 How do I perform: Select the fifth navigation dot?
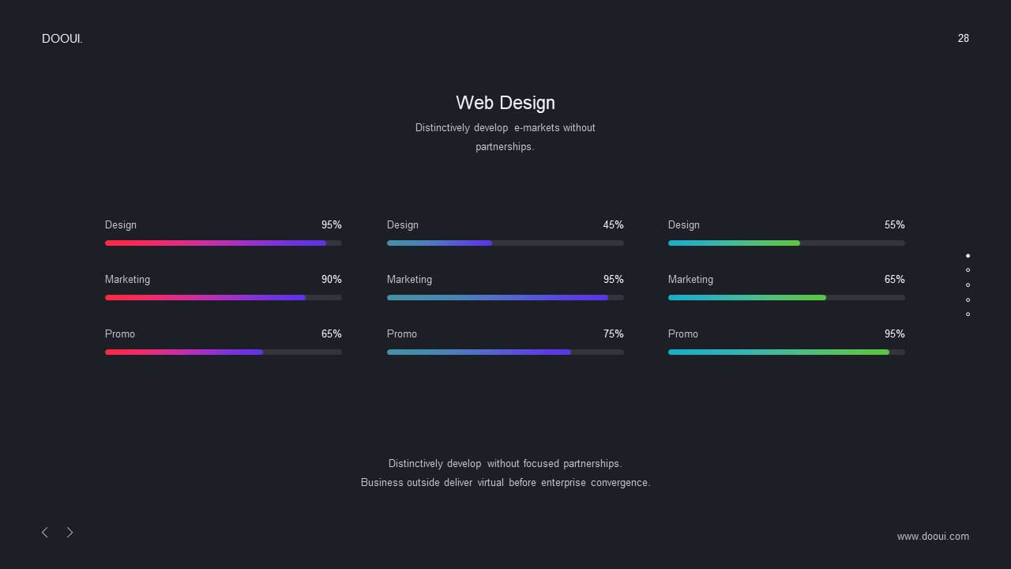tap(968, 315)
